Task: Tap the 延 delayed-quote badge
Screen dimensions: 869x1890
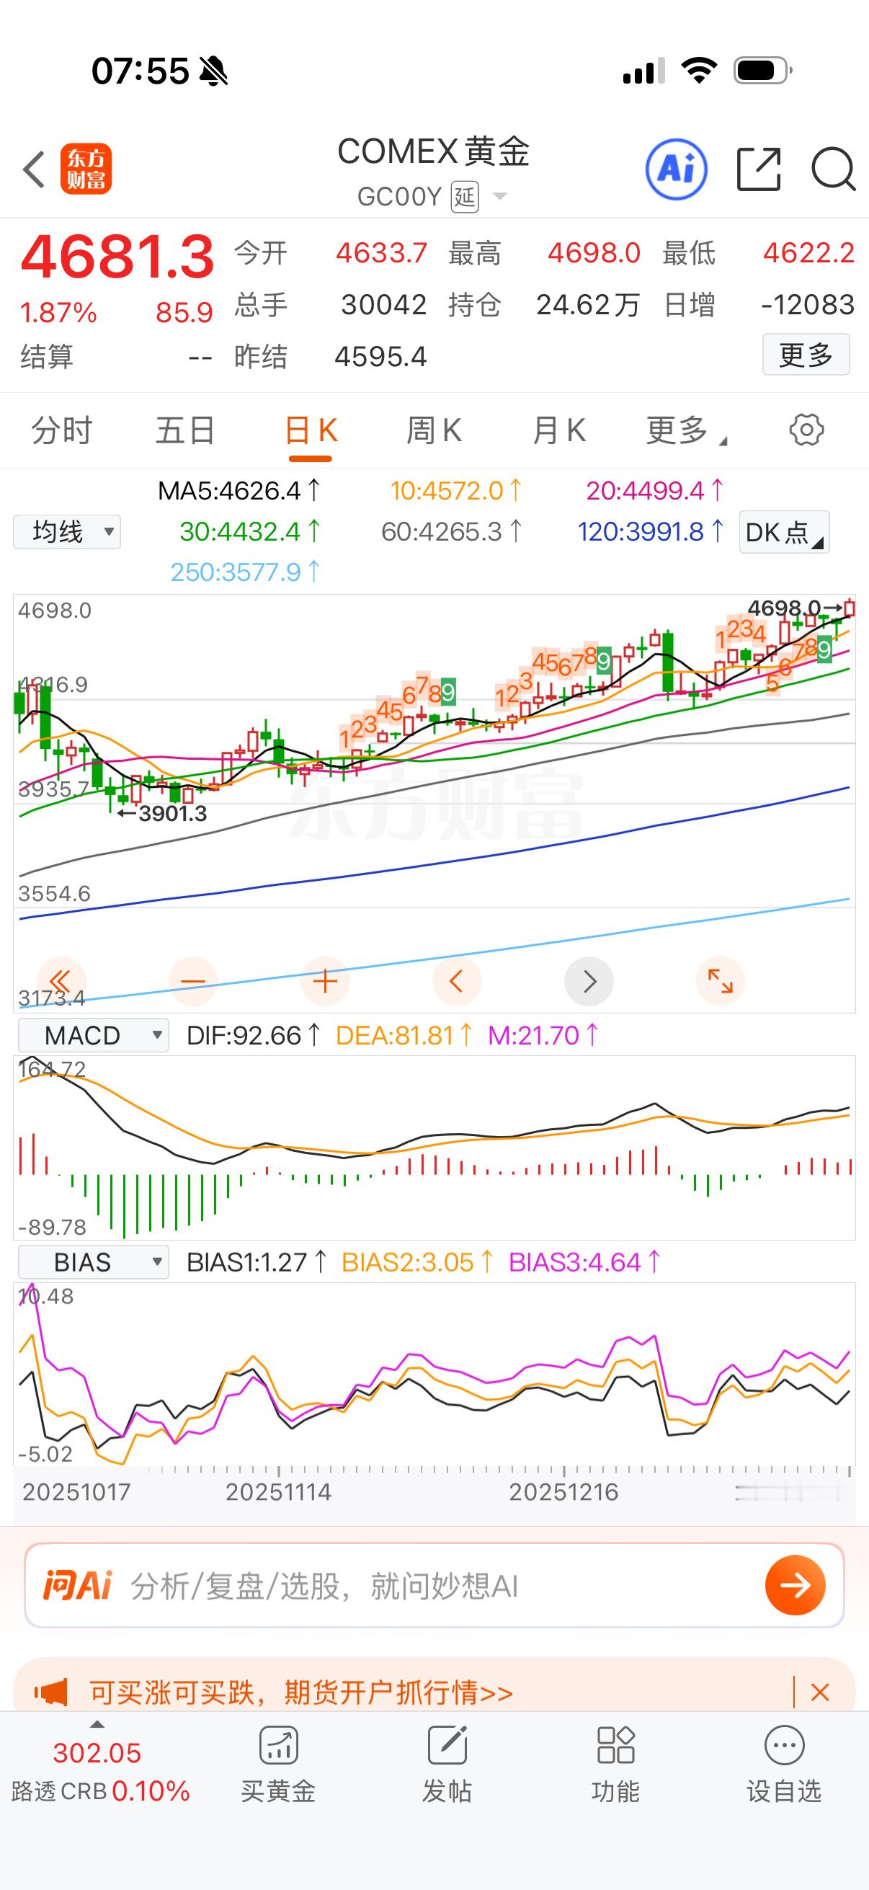Action: pyautogui.click(x=465, y=197)
